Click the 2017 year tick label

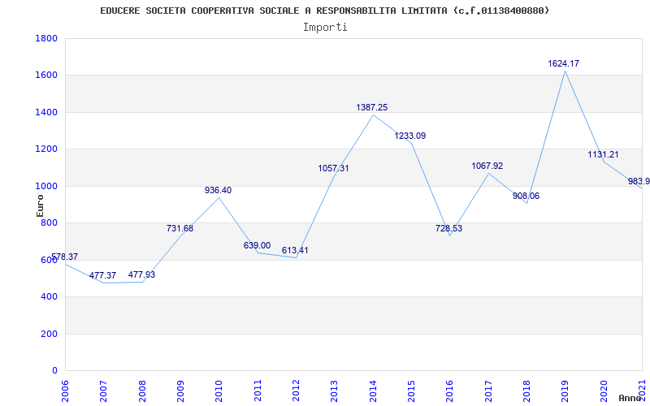(x=488, y=391)
